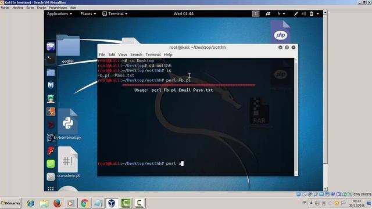Open the users icon in the top bar
Image resolution: width=372 pixels, height=209 pixels.
(268, 14)
